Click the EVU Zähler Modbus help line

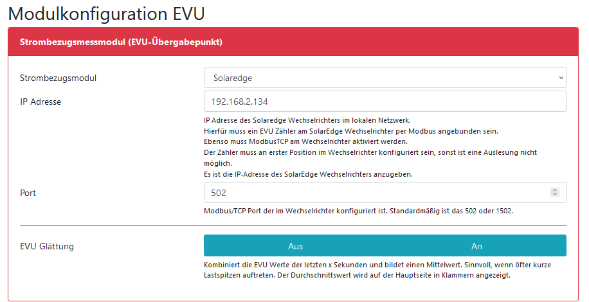coord(351,131)
